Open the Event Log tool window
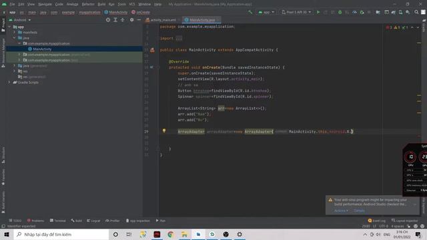 coord(377,221)
